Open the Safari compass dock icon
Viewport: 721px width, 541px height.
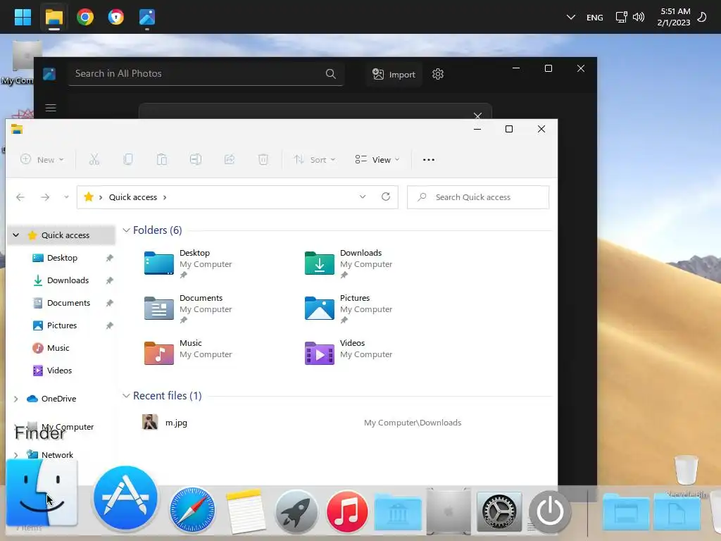pyautogui.click(x=192, y=510)
